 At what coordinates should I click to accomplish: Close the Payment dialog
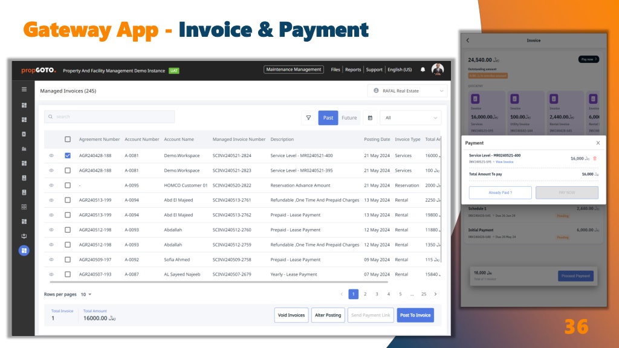coord(598,143)
